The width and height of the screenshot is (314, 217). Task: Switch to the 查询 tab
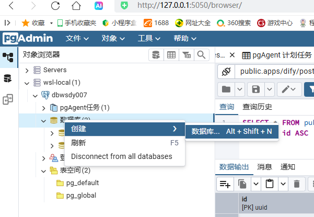[x=227, y=107]
